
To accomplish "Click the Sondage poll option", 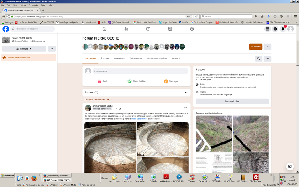I will tap(171, 81).
